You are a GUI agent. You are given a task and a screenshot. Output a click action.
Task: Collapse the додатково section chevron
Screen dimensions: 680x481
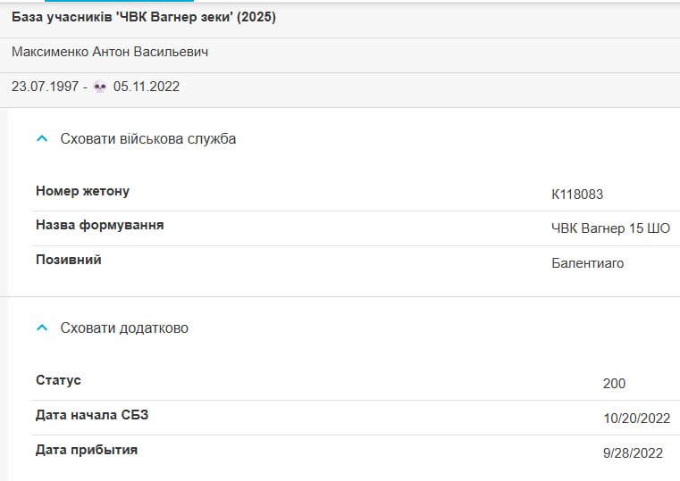42,328
